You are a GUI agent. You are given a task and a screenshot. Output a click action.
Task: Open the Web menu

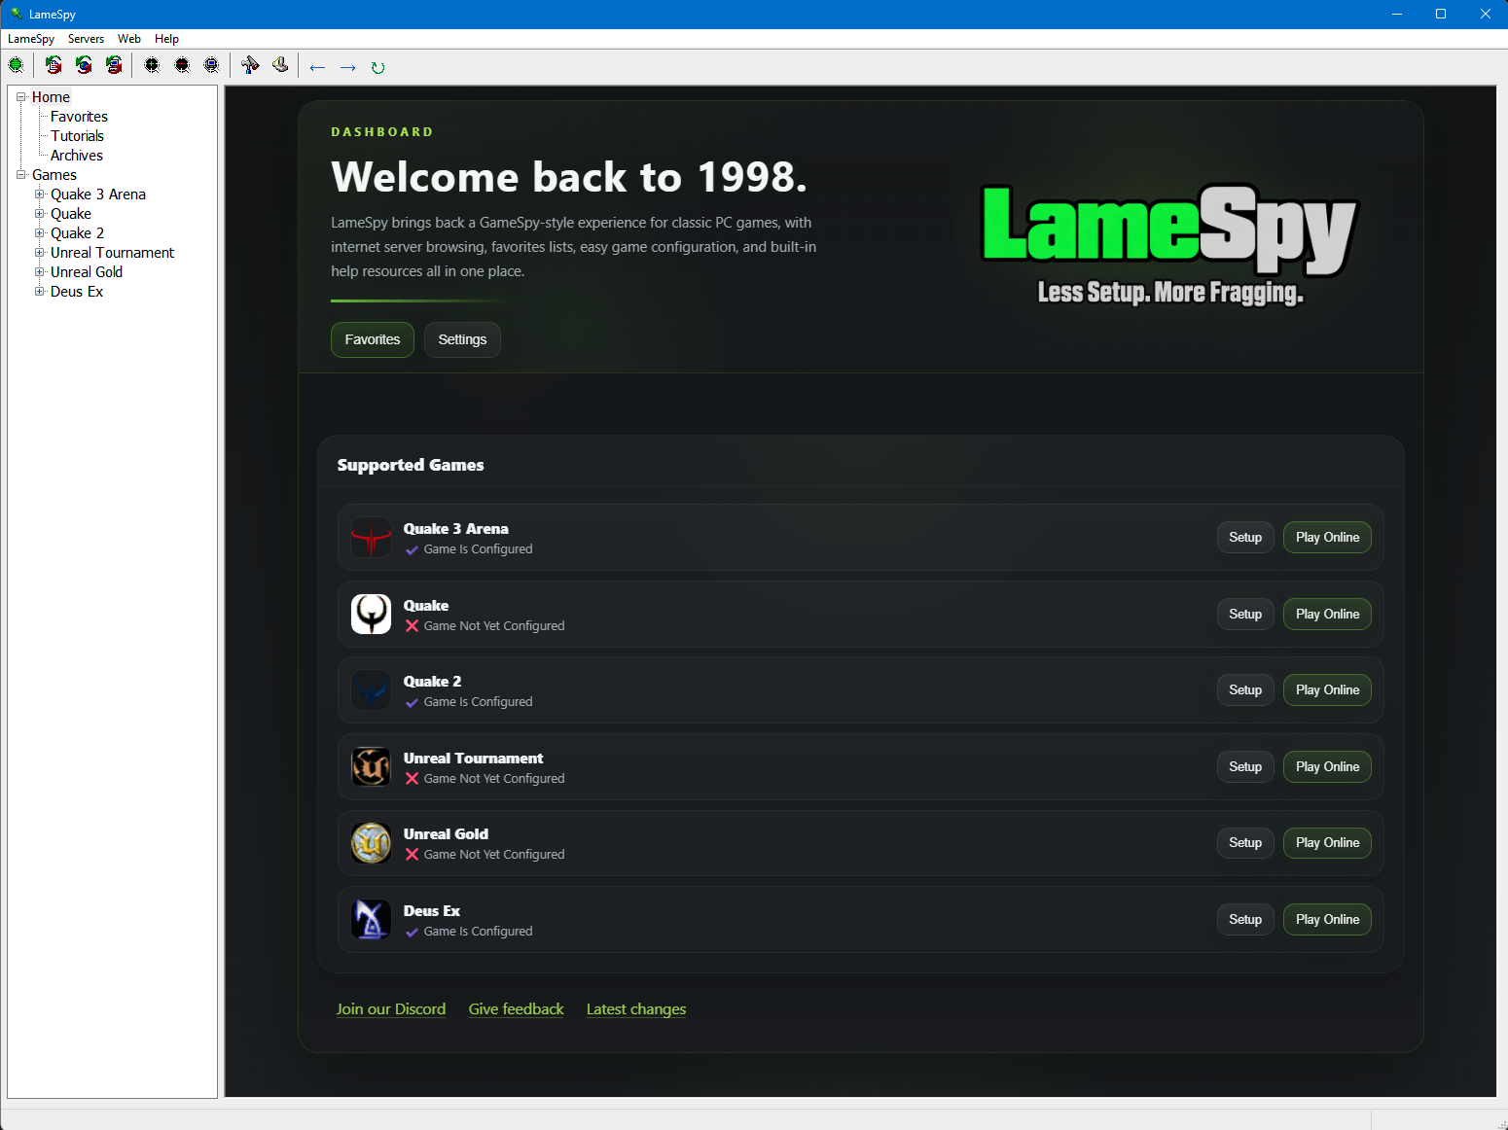click(x=129, y=39)
